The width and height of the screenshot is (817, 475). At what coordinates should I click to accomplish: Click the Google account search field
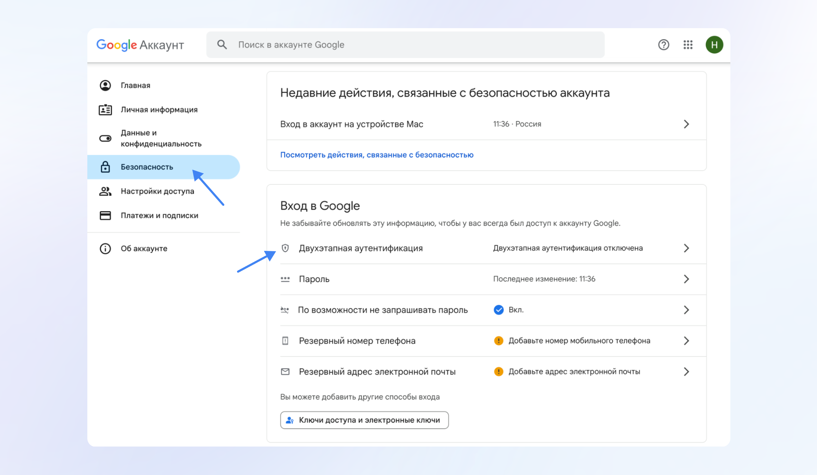[x=405, y=45]
